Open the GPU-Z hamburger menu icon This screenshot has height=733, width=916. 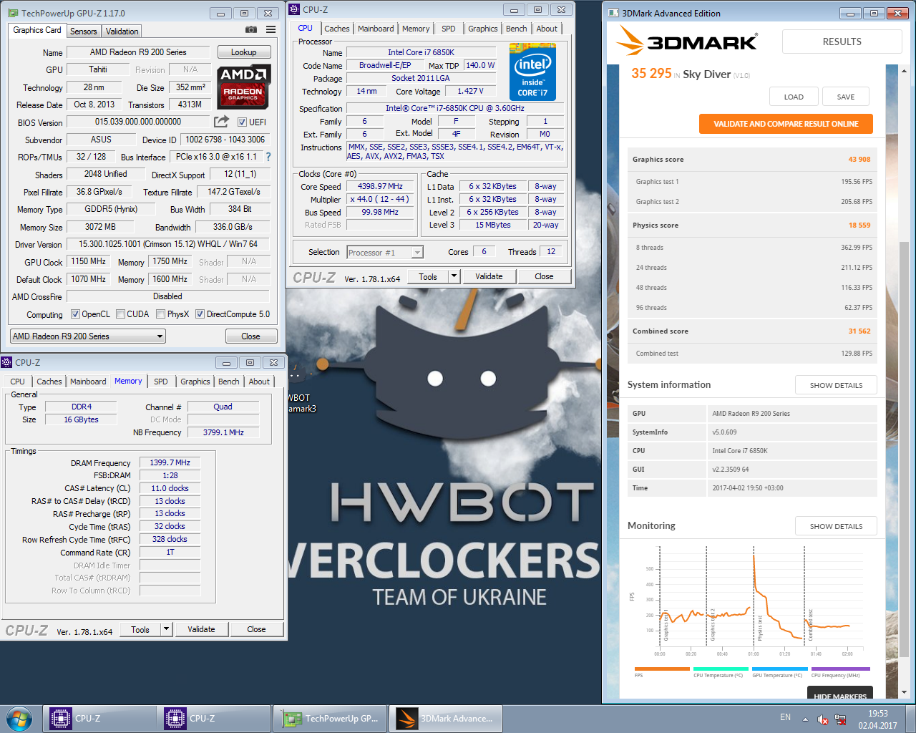271,30
